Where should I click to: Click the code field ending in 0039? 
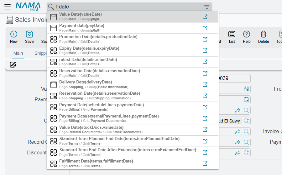pos(234,78)
